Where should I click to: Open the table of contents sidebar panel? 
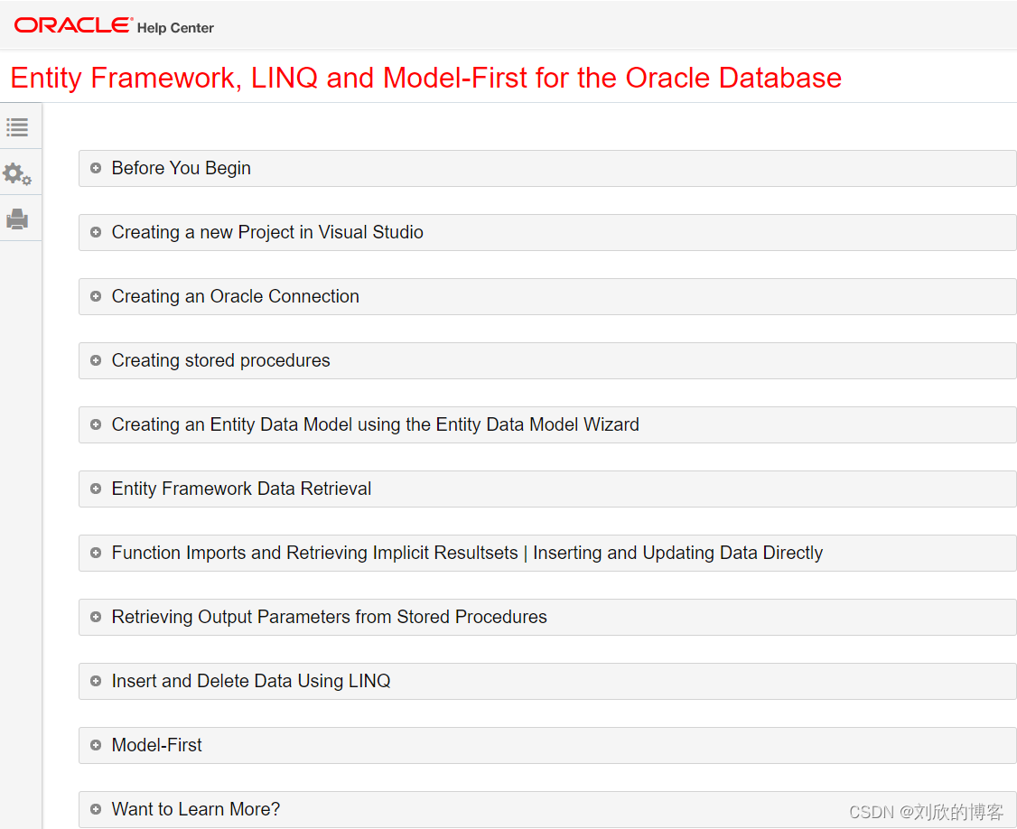tap(18, 127)
